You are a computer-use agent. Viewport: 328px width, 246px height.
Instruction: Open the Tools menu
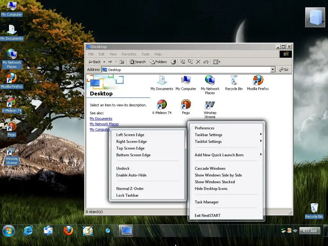click(x=145, y=54)
